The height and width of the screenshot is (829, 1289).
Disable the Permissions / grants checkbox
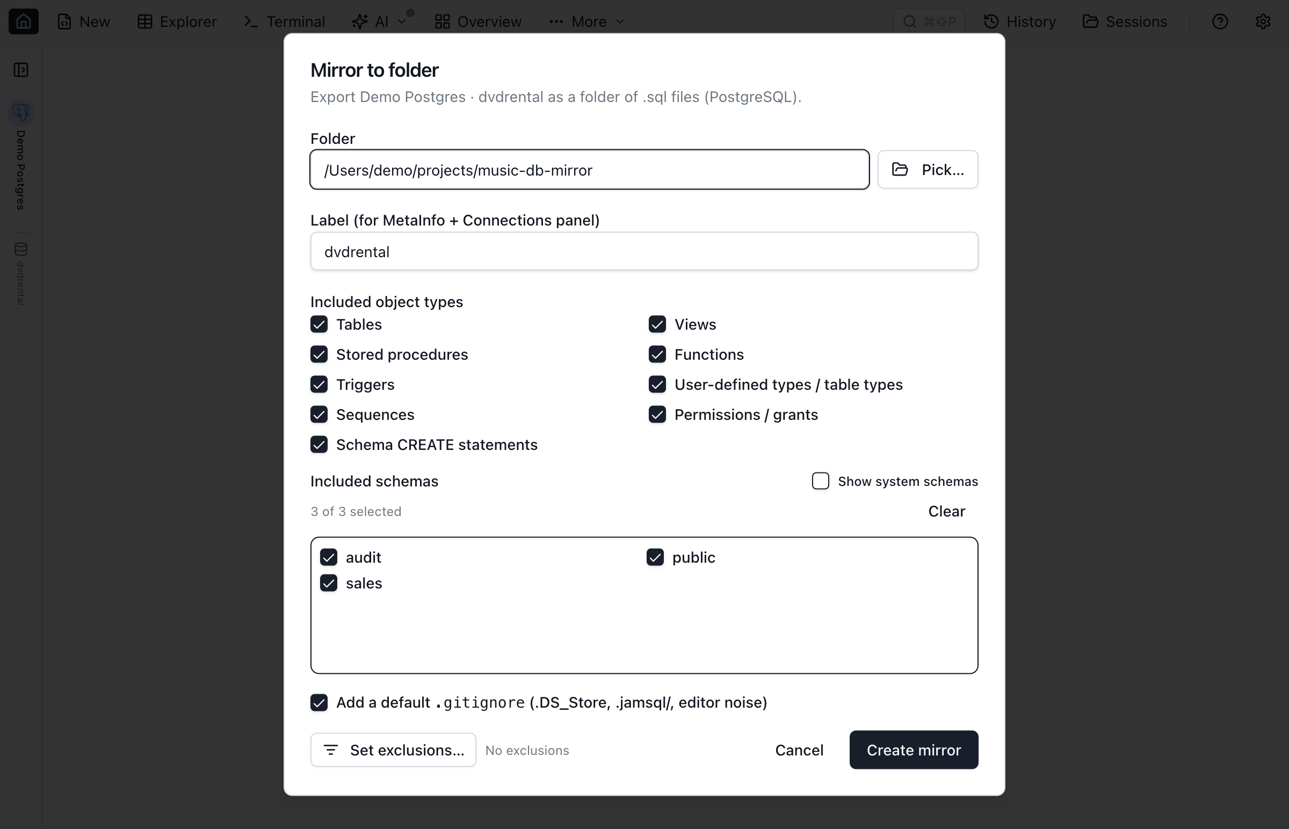[x=657, y=414]
